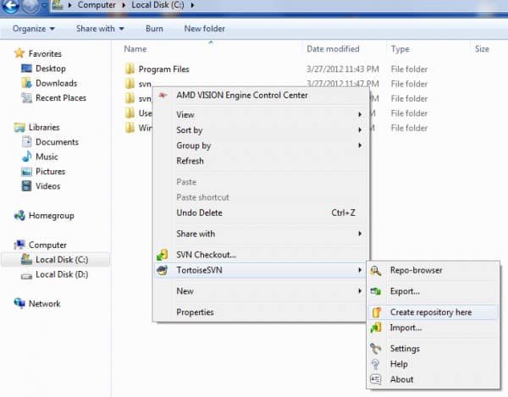Expand the View submenu
Viewport: 508px width, 397px height.
pos(185,115)
